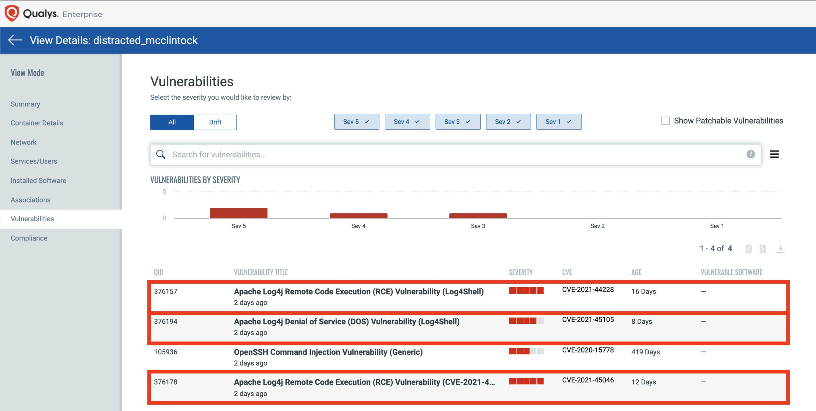Open the Compliance section in the sidebar

(x=29, y=238)
